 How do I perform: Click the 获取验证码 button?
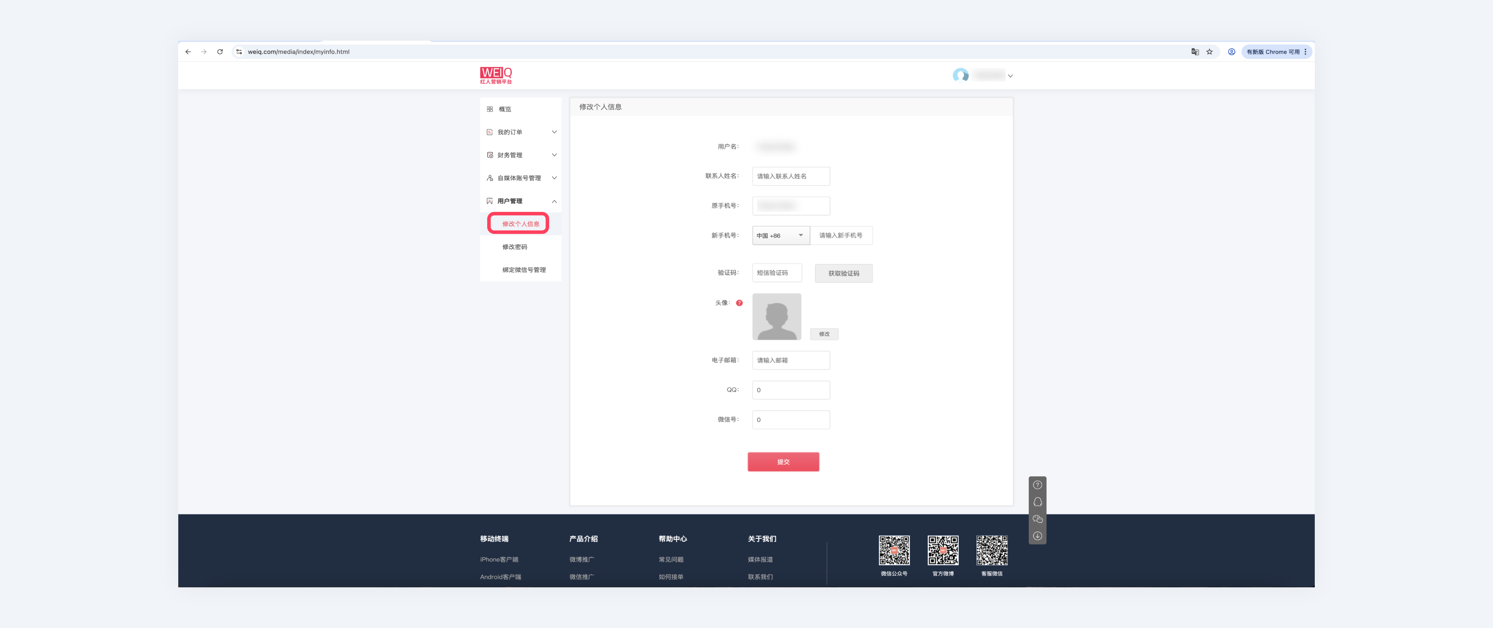tap(843, 273)
